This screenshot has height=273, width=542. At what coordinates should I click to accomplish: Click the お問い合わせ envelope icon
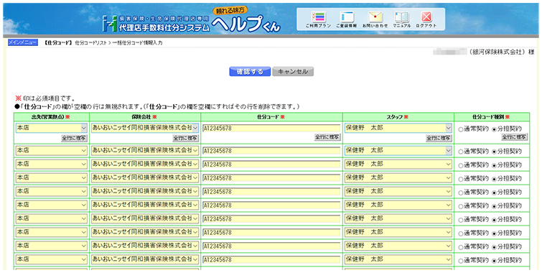click(375, 19)
